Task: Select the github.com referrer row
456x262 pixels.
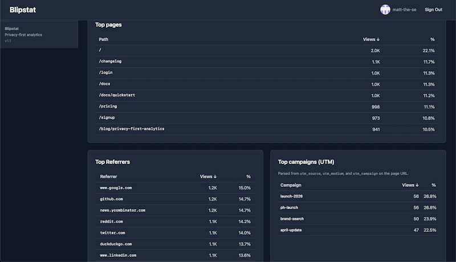Action: (x=176, y=199)
